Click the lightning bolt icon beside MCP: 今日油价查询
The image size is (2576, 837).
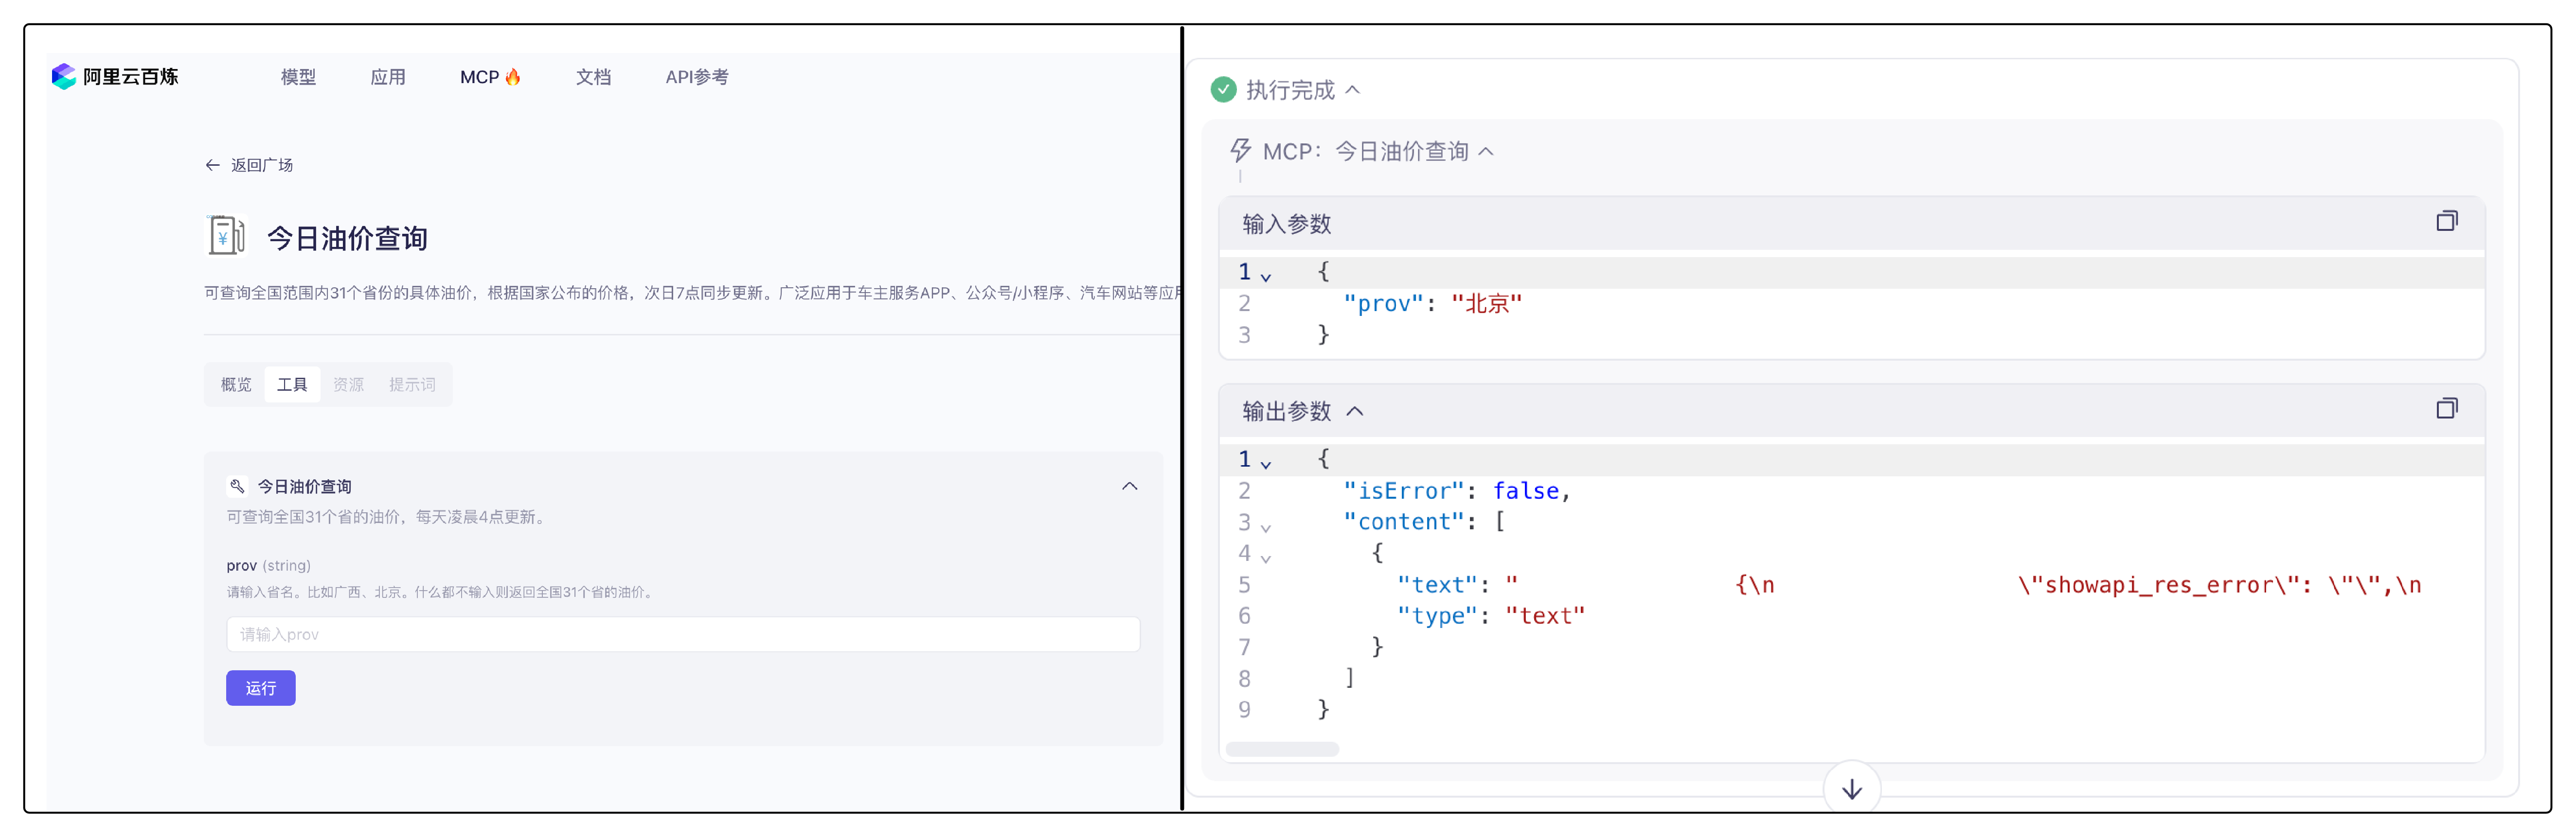(x=1240, y=151)
